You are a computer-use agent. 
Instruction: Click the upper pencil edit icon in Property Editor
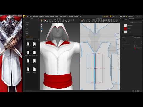point(141,42)
